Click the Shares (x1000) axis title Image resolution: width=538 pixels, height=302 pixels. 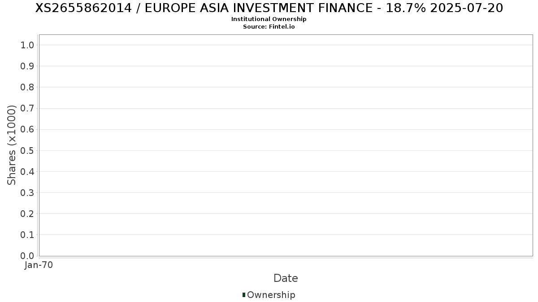(12, 145)
